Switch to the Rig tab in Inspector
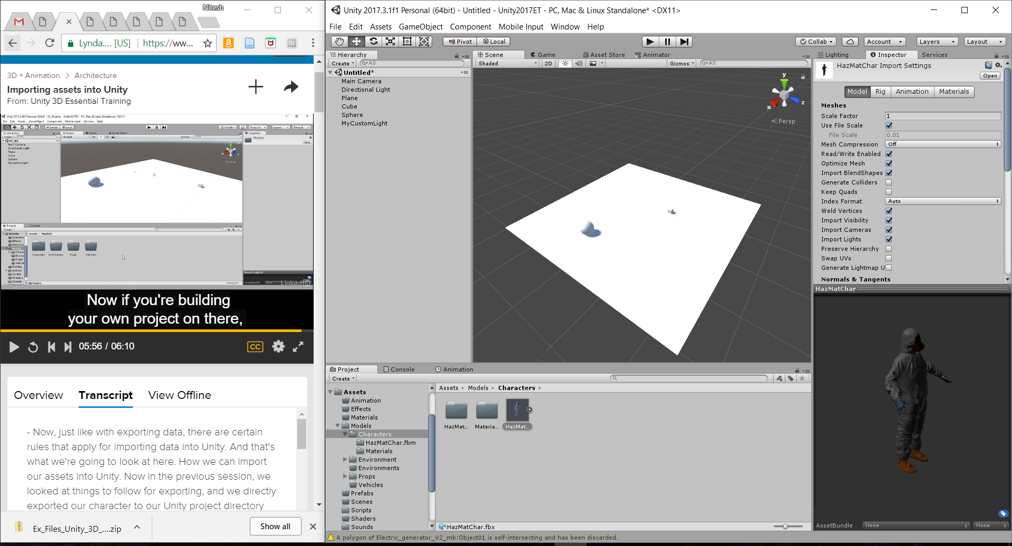Screen dimensions: 1012x546 point(880,92)
